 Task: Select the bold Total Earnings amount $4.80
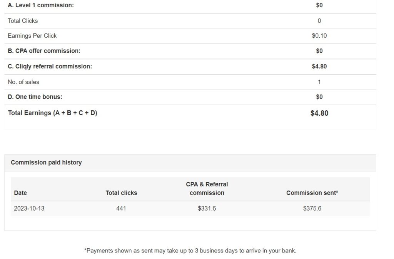pyautogui.click(x=319, y=113)
